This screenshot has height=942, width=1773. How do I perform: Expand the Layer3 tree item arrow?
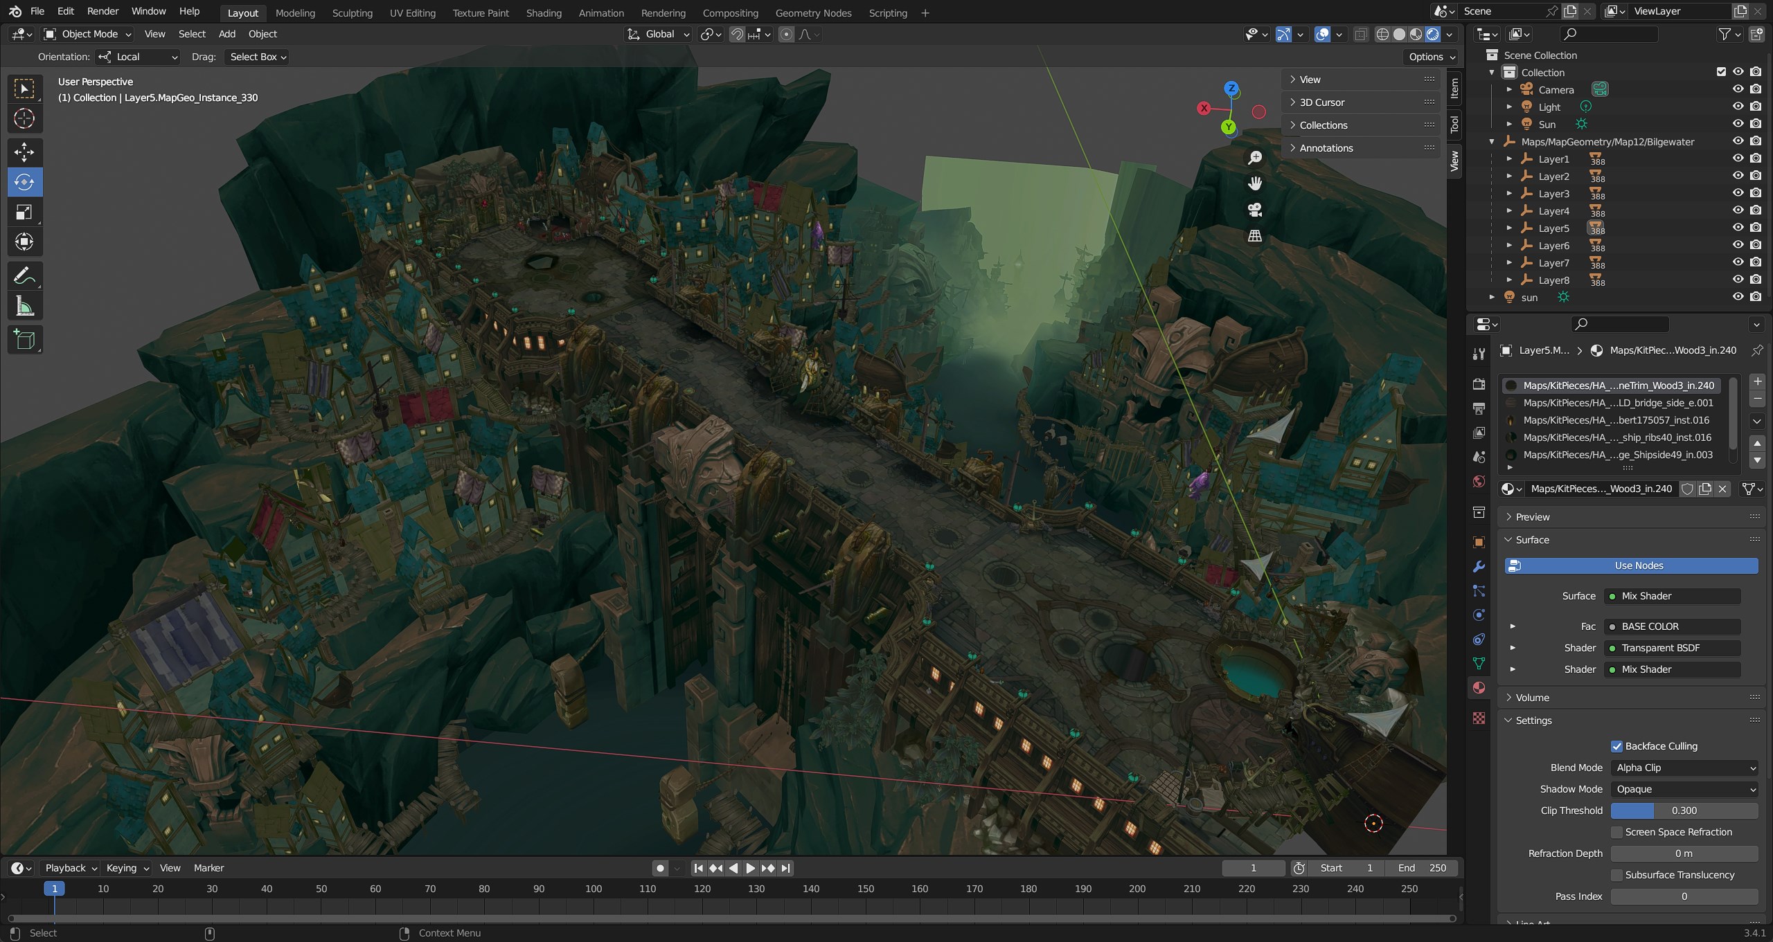point(1509,194)
